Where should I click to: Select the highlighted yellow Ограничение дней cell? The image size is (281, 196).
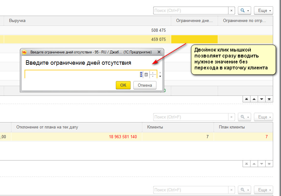pyautogui.click(x=194, y=39)
